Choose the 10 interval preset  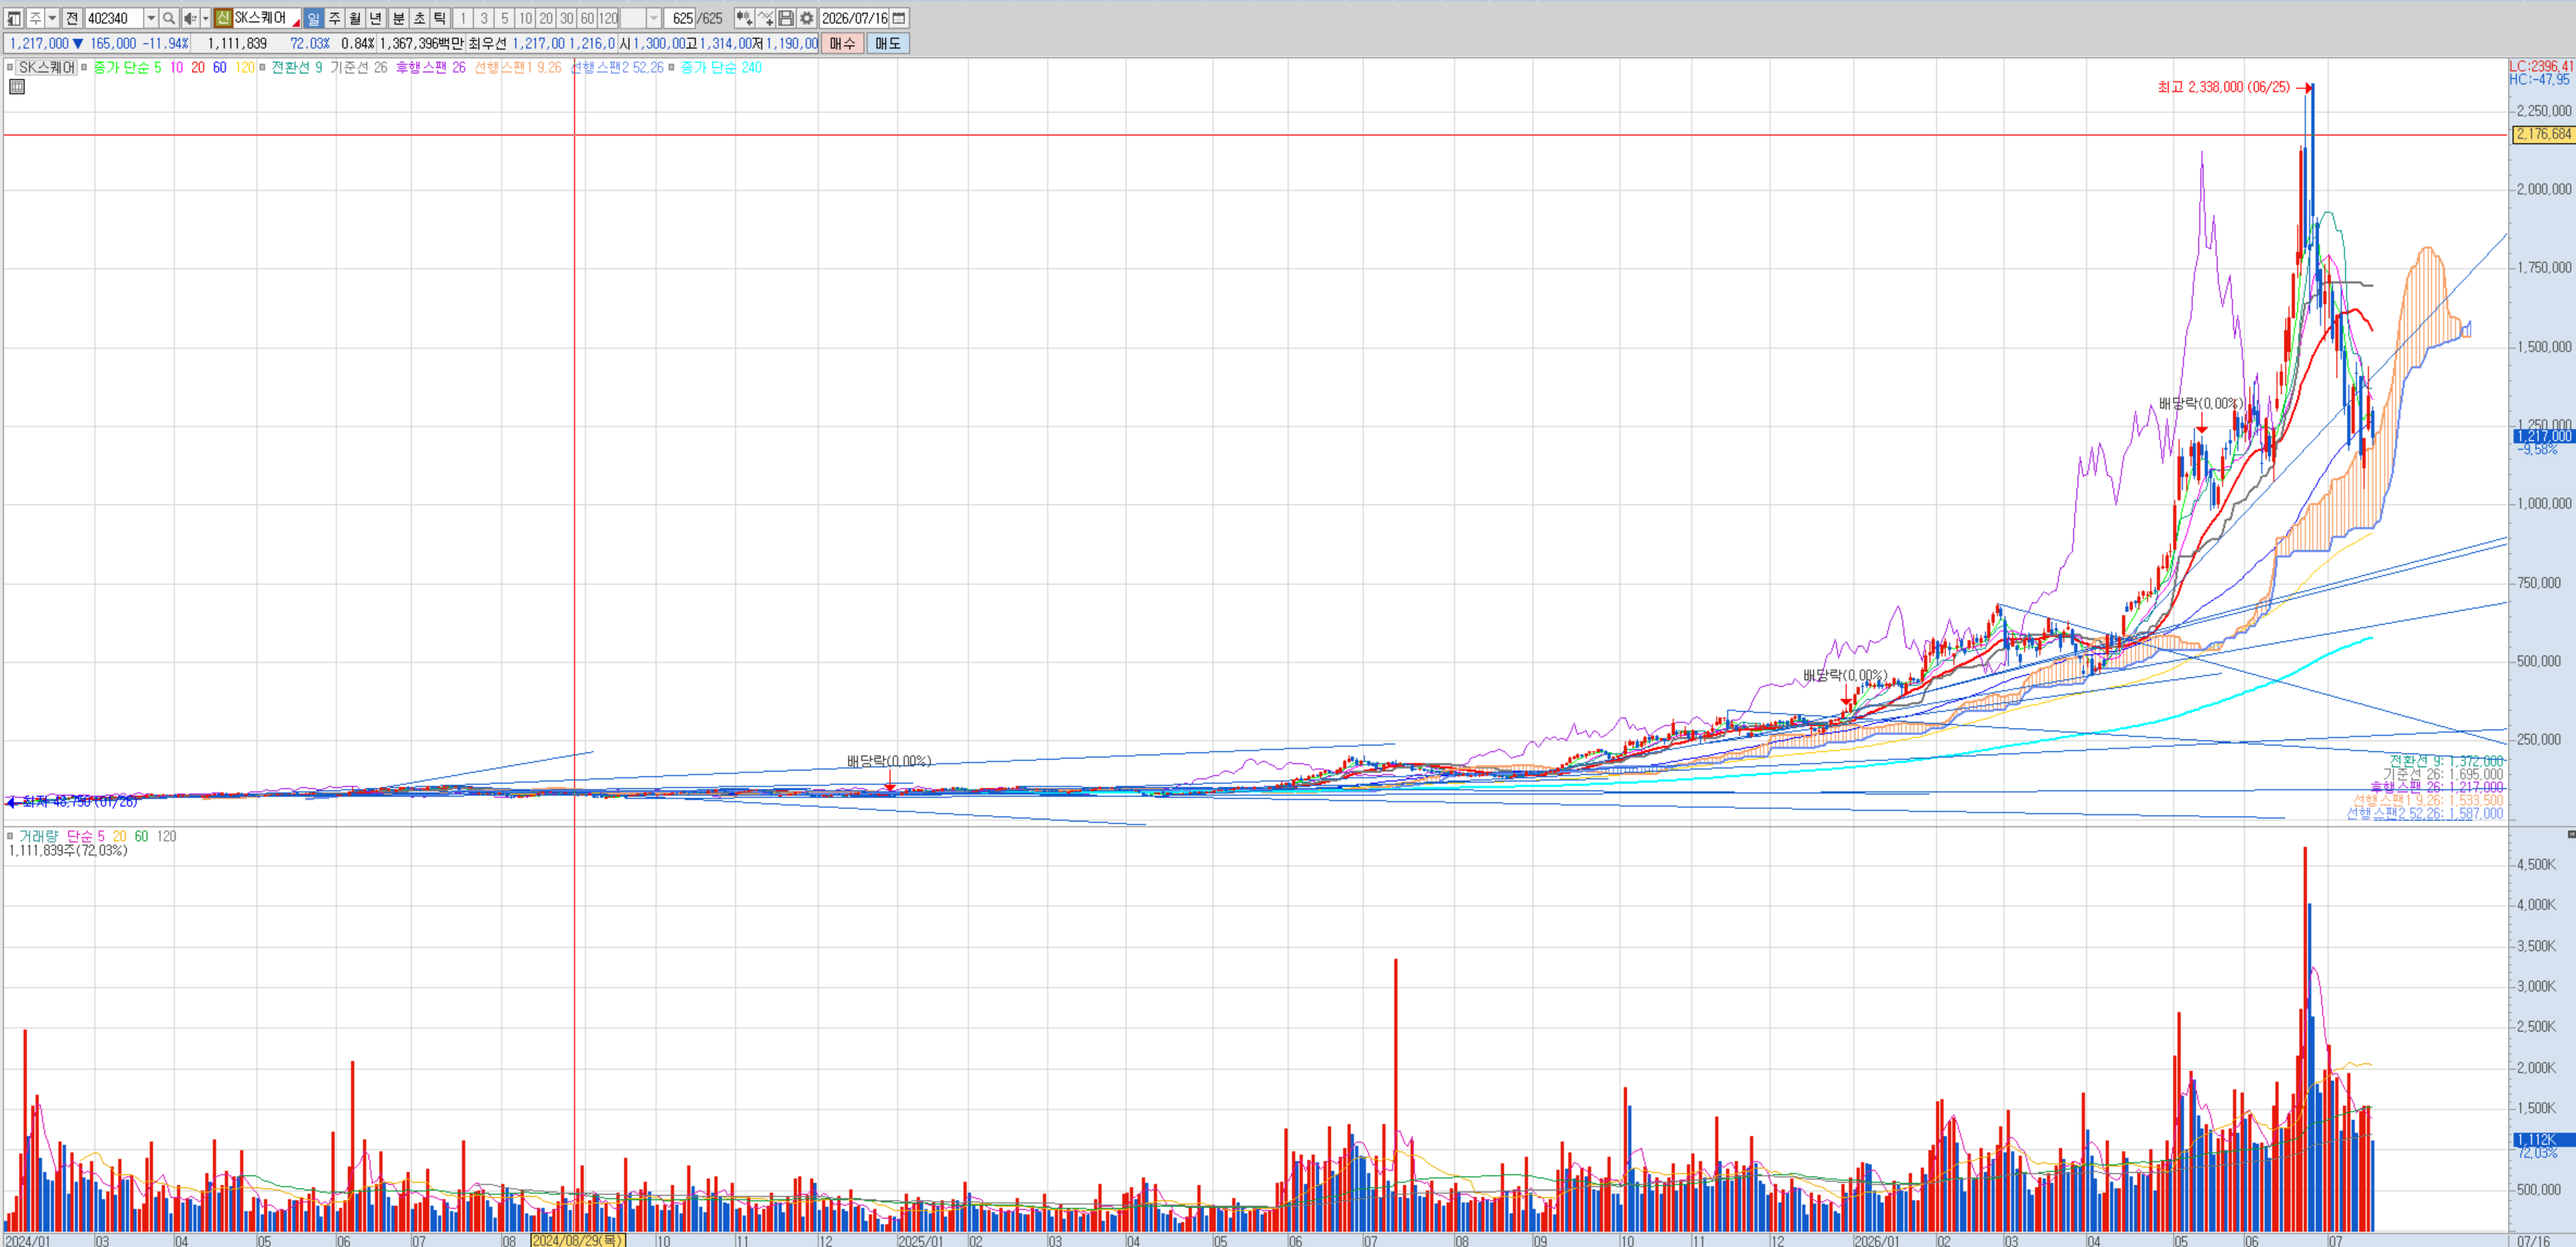click(x=526, y=18)
